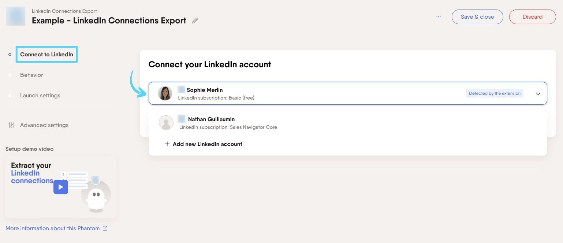Select the Sophie Merlin account field
Screen dimensions: 563x243
click(348, 93)
